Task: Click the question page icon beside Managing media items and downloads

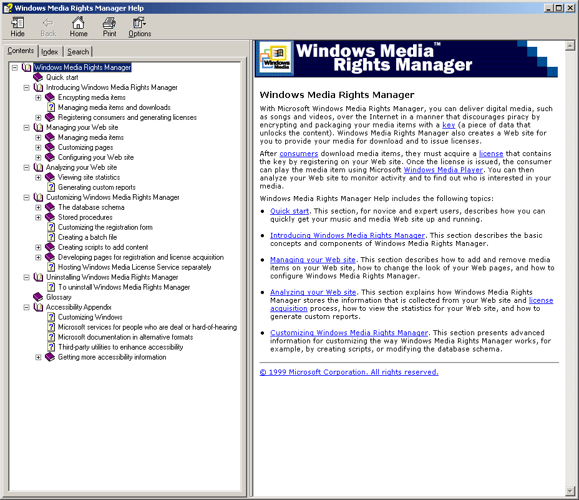Action: pyautogui.click(x=51, y=107)
